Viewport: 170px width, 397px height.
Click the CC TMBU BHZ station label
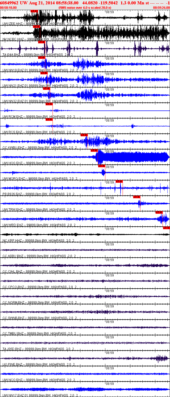click(x=39, y=333)
